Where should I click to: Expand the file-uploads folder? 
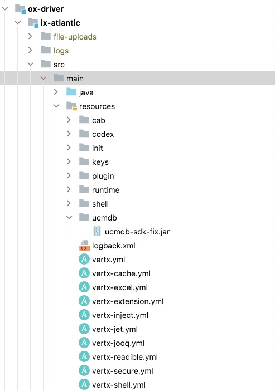(x=31, y=36)
